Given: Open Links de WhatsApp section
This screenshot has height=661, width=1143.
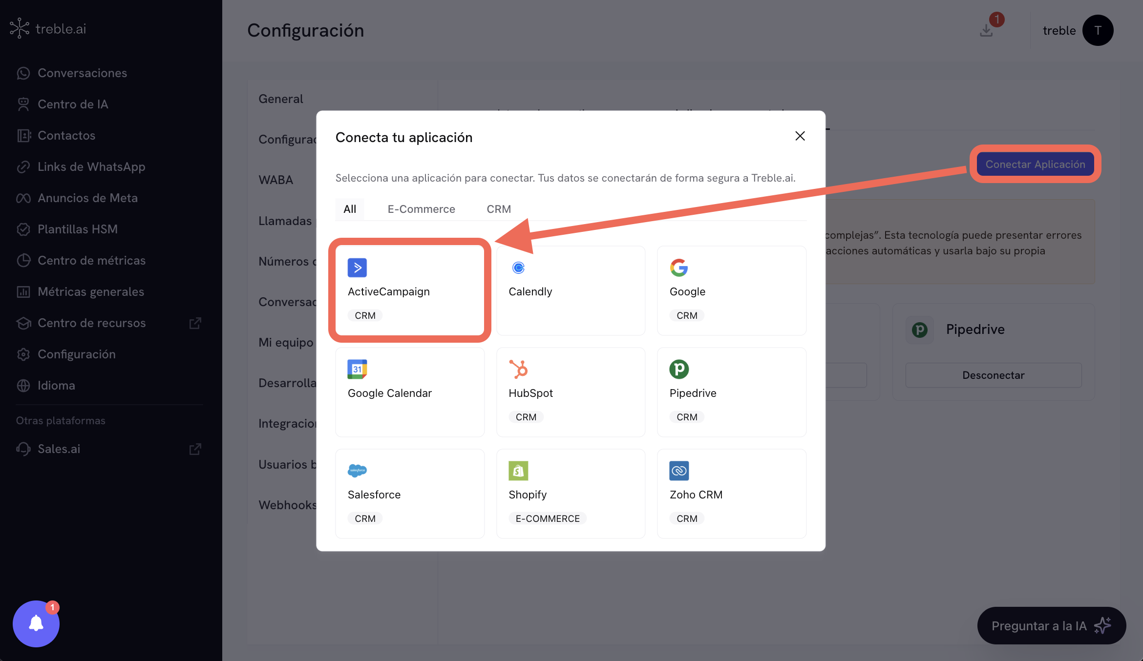Looking at the screenshot, I should coord(91,166).
